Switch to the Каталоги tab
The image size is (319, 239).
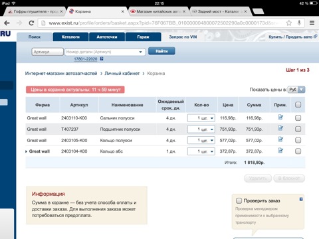coord(70,37)
